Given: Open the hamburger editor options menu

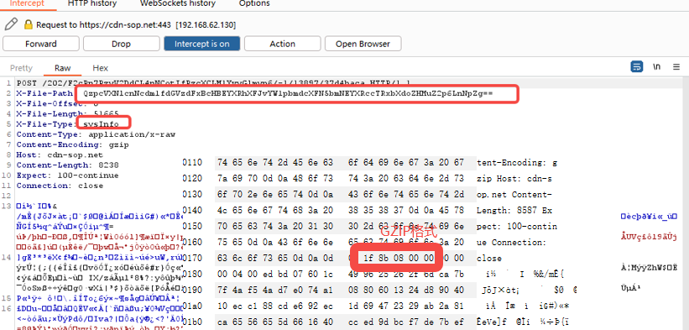Looking at the screenshot, I should coord(676,67).
